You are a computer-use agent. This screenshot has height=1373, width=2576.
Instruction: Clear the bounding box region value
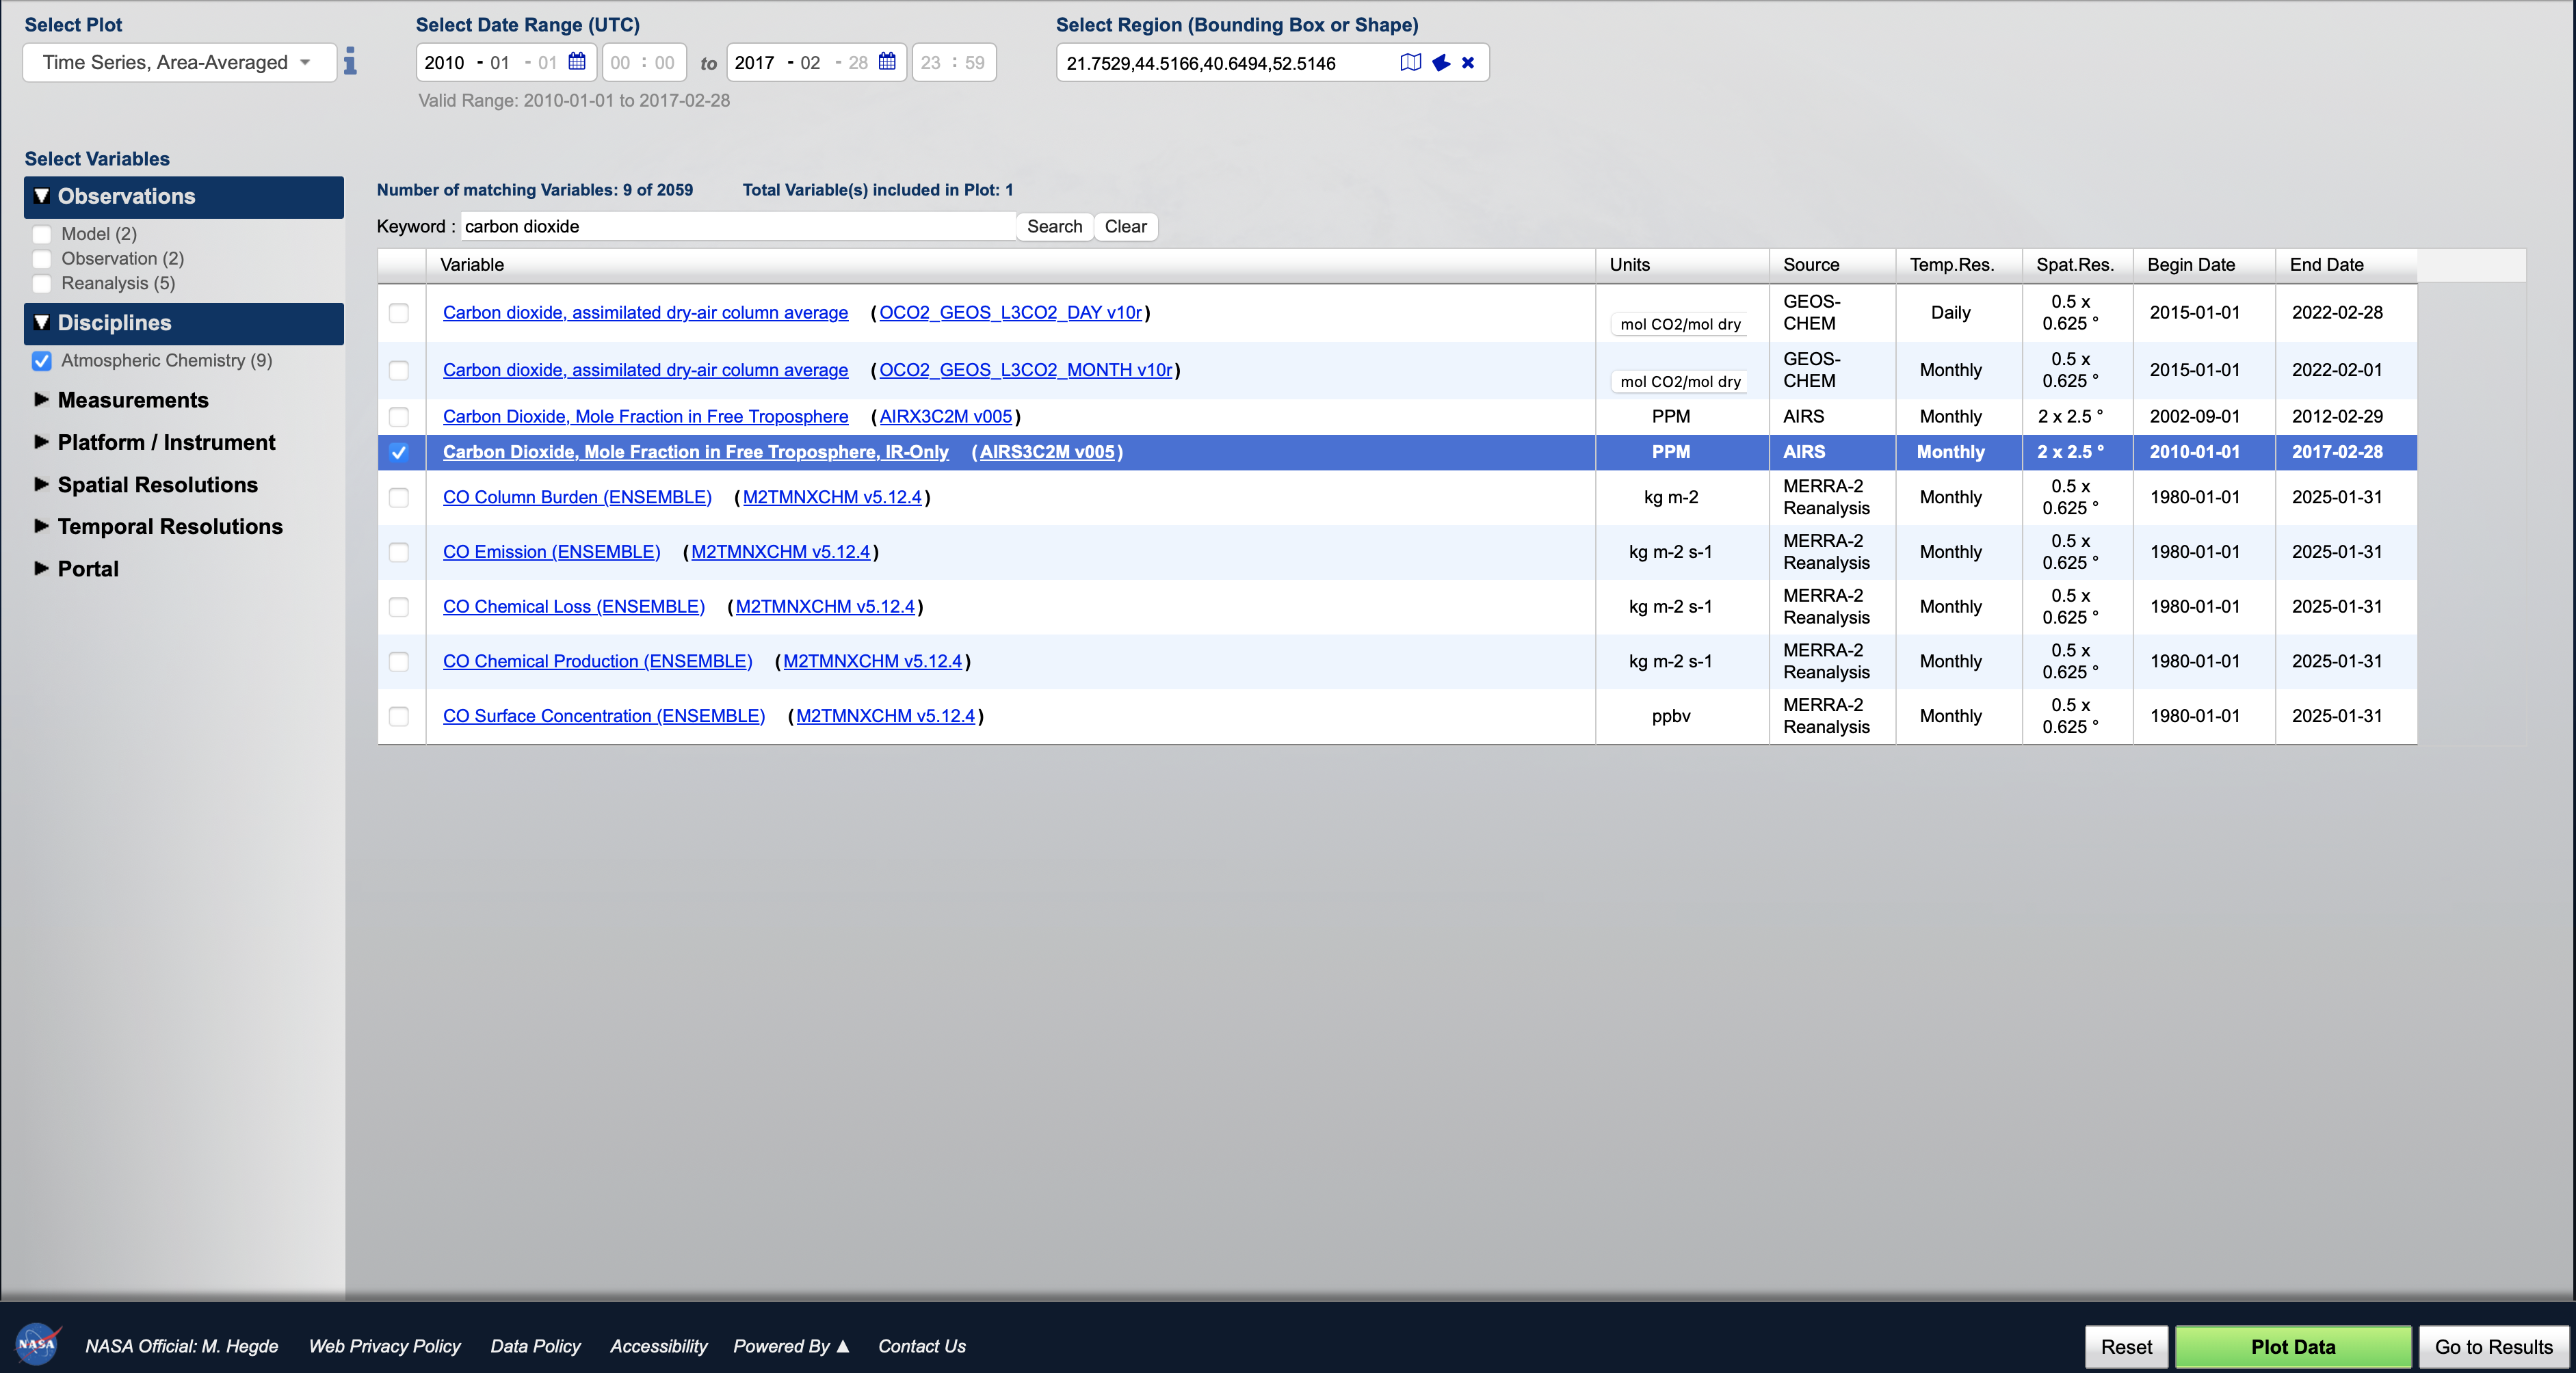point(1468,62)
